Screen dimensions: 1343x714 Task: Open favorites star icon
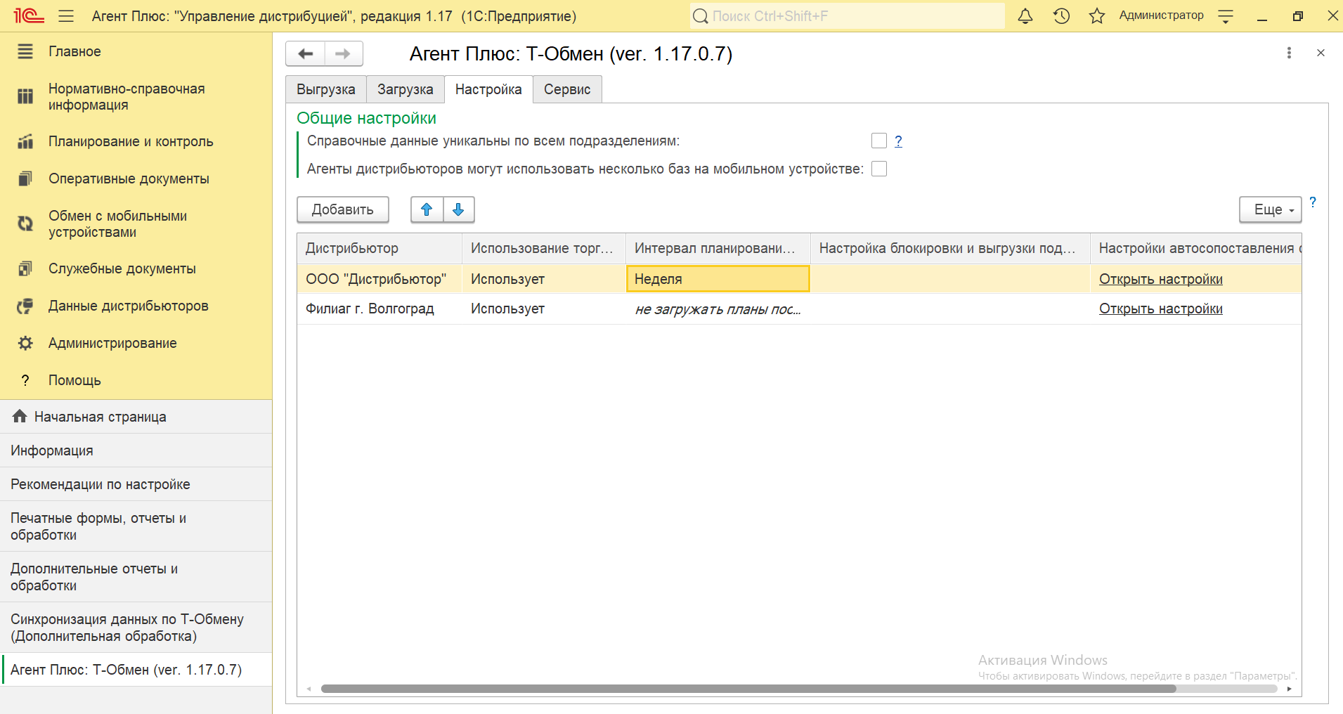point(1097,15)
